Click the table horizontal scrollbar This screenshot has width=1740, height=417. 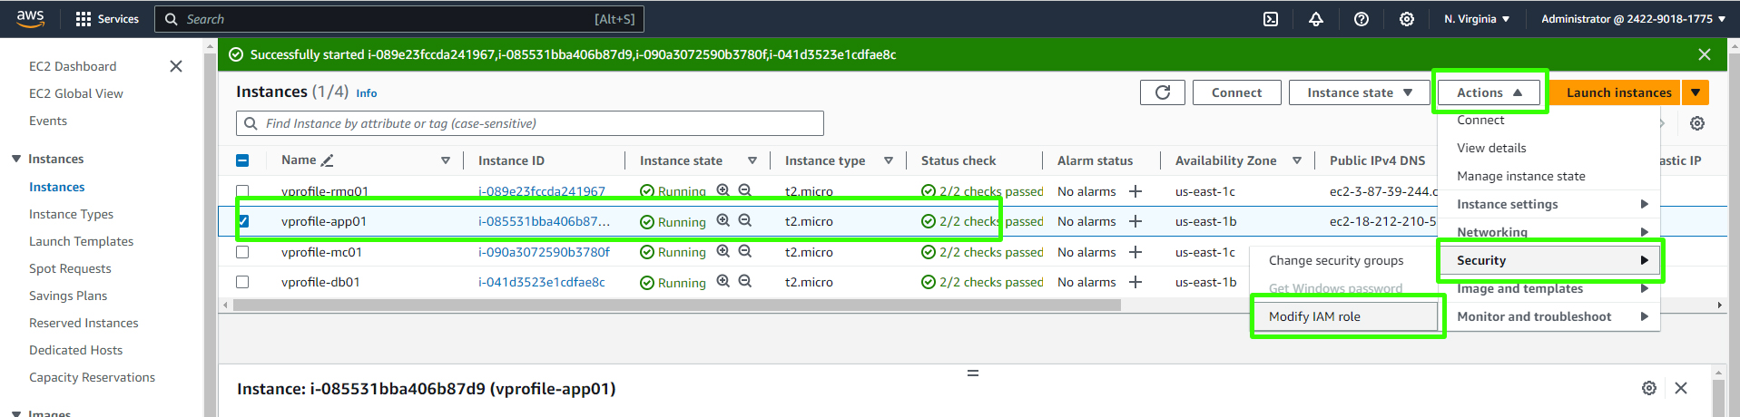point(676,305)
